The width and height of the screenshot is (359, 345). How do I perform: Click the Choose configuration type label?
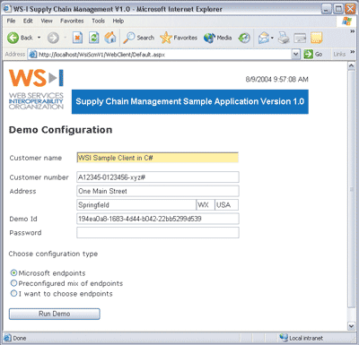click(53, 254)
